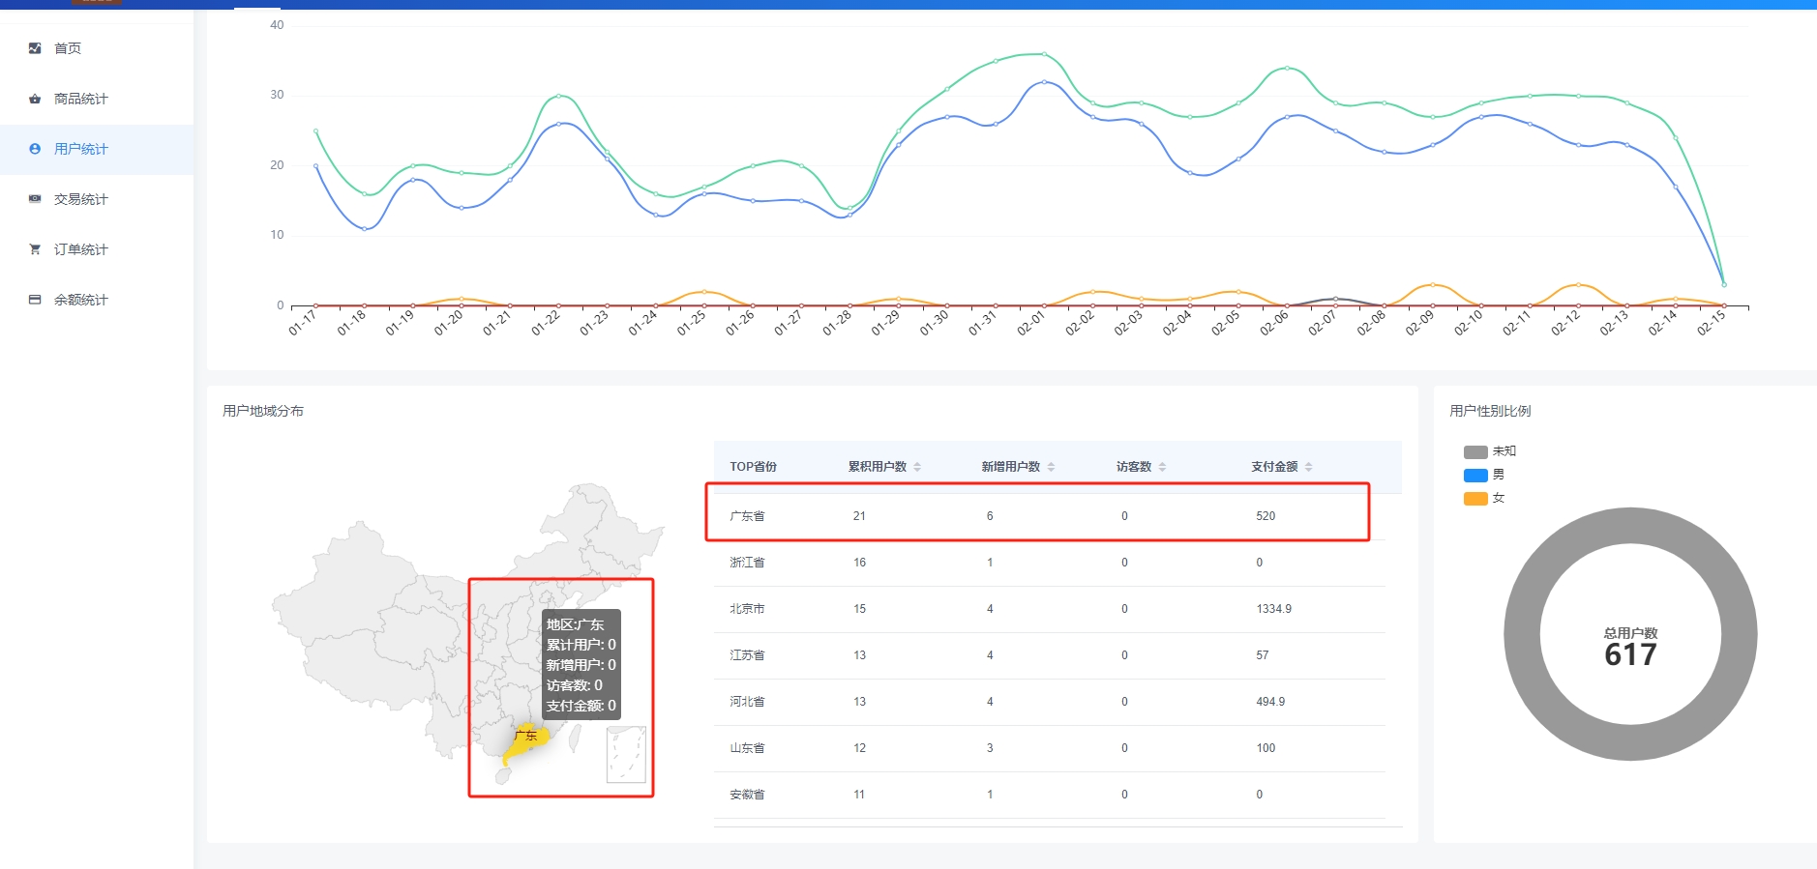Select 用户统计 menu item

[97, 149]
